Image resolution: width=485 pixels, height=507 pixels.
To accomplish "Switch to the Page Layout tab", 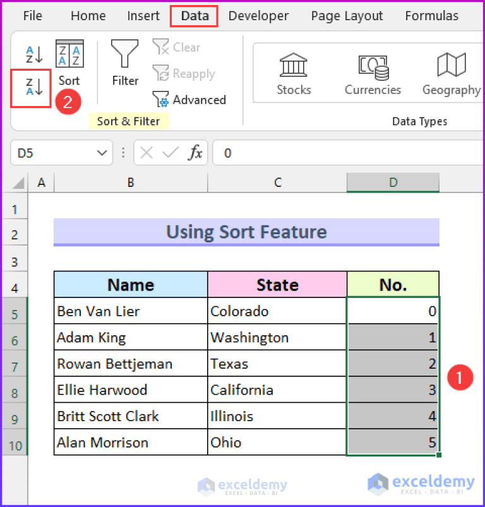I will pyautogui.click(x=347, y=16).
